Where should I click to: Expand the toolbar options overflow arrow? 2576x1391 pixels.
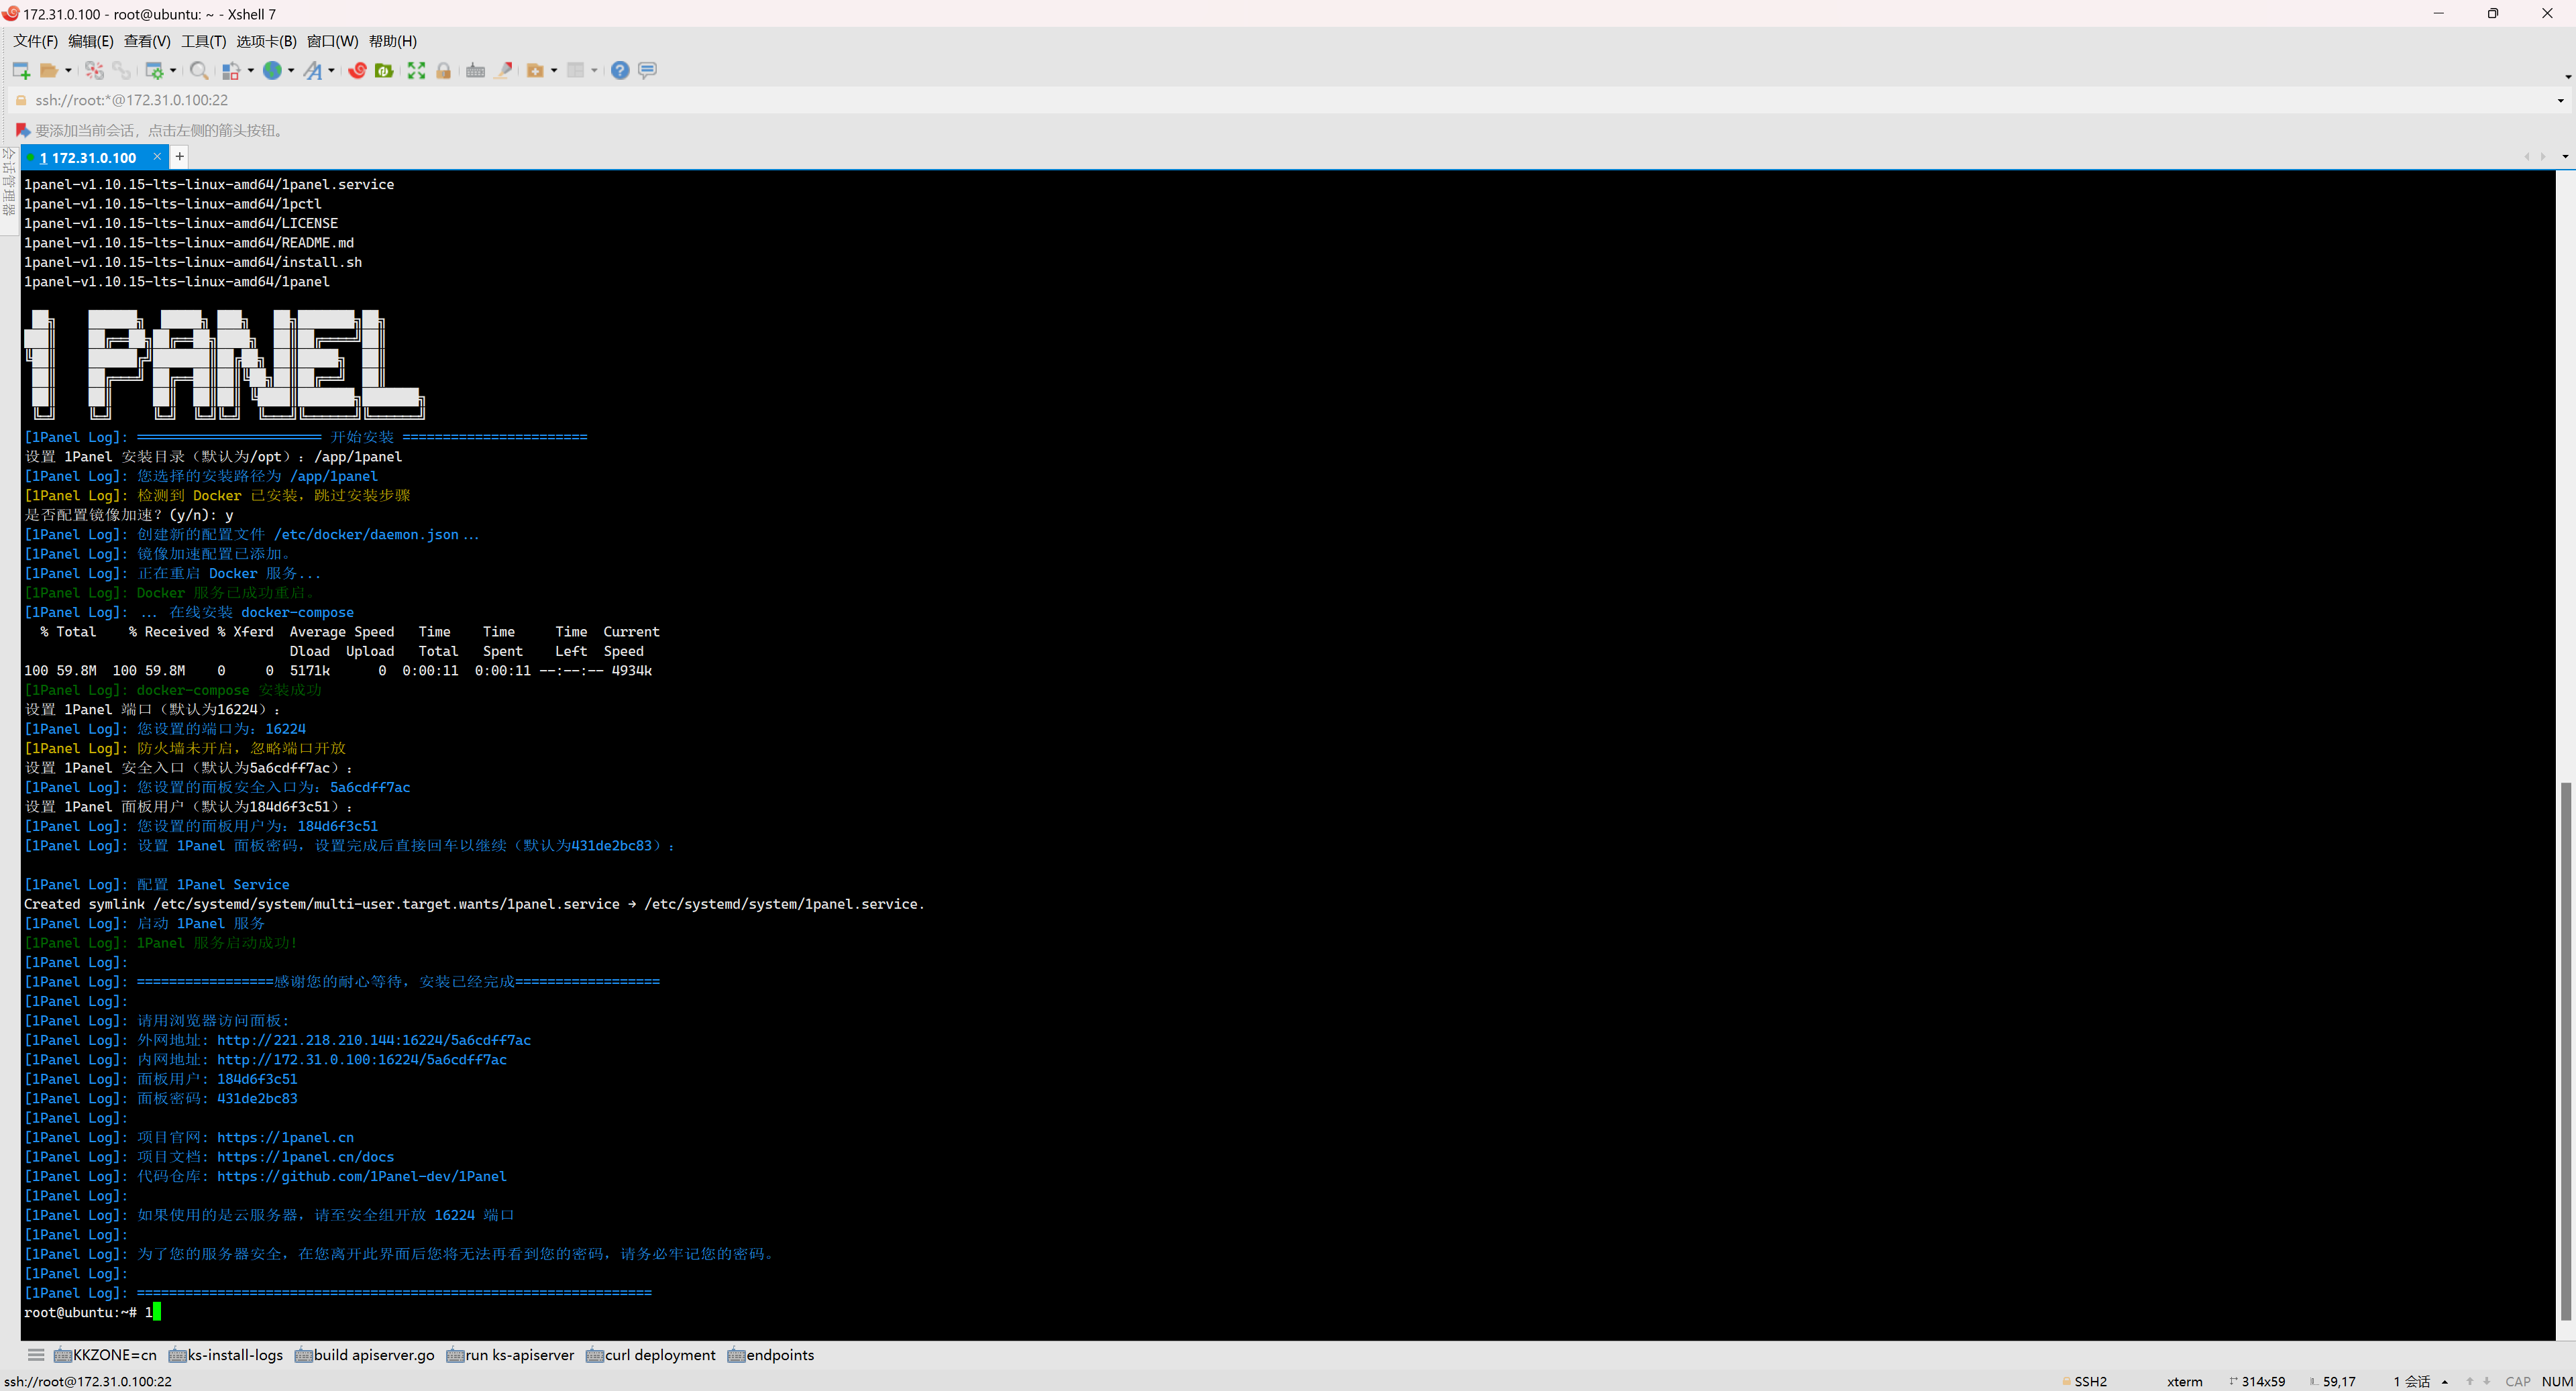tap(2567, 76)
